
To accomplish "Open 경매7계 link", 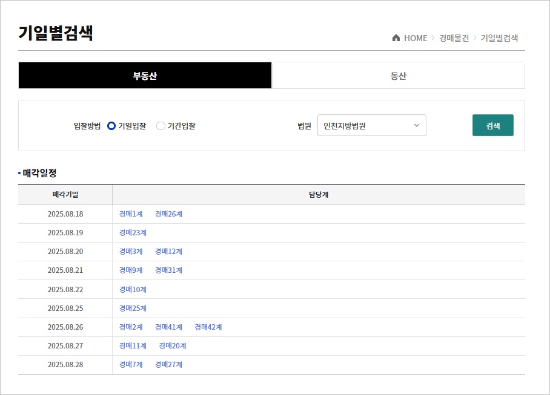I will pos(131,365).
